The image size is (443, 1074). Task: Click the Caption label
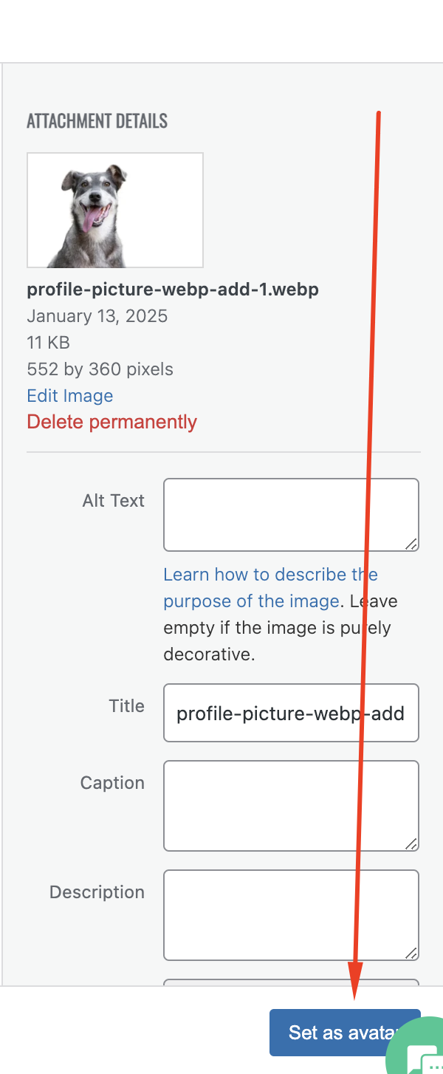tap(112, 783)
